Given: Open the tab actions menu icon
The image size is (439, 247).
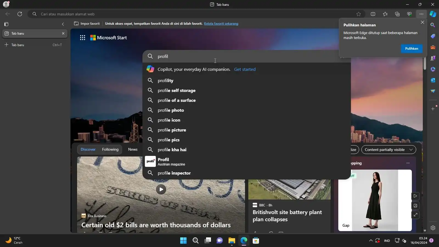Looking at the screenshot, I should 6,24.
